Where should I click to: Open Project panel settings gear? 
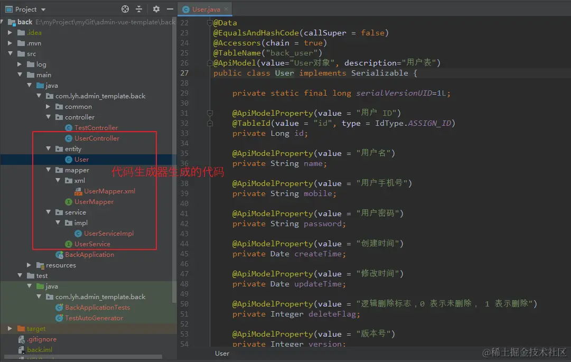[156, 9]
